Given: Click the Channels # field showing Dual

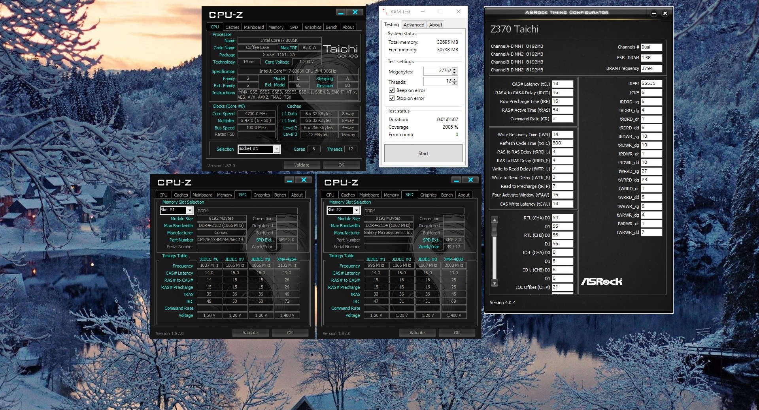Looking at the screenshot, I should click(x=651, y=47).
